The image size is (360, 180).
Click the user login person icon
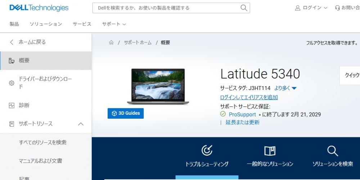pos(298,8)
